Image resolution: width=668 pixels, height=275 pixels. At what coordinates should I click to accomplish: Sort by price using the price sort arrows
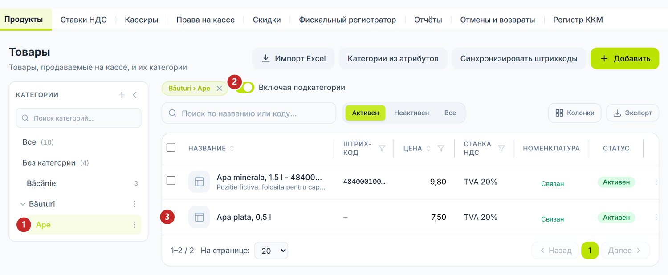pos(428,148)
